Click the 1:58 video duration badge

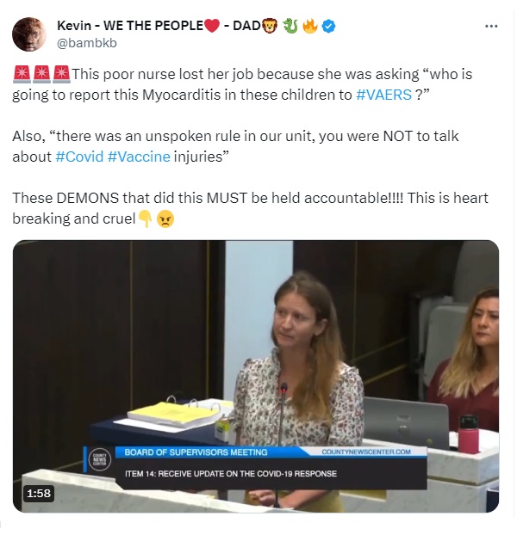pyautogui.click(x=39, y=494)
